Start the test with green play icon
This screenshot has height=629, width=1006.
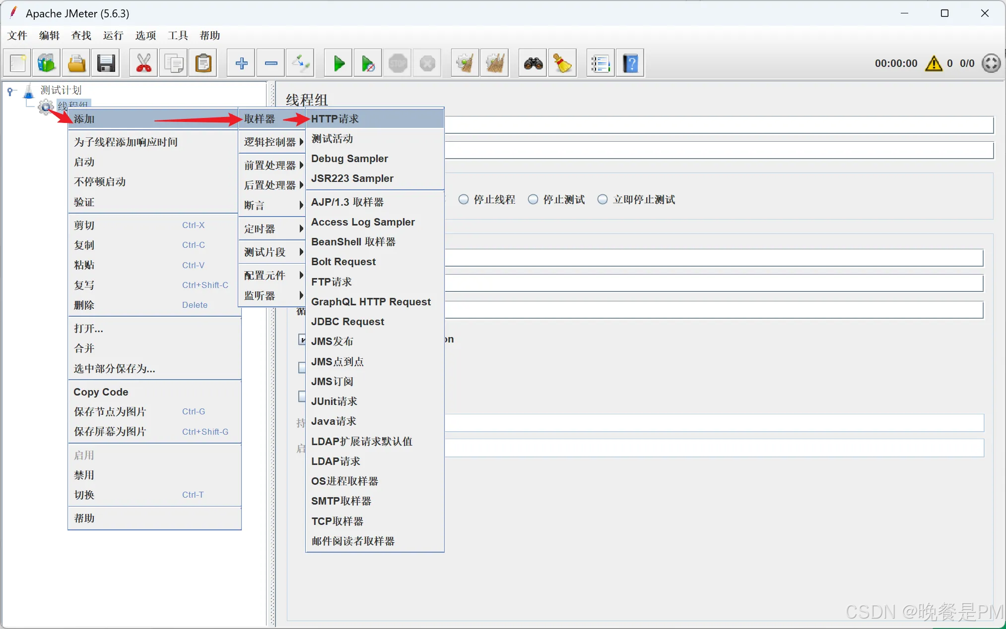tap(338, 63)
